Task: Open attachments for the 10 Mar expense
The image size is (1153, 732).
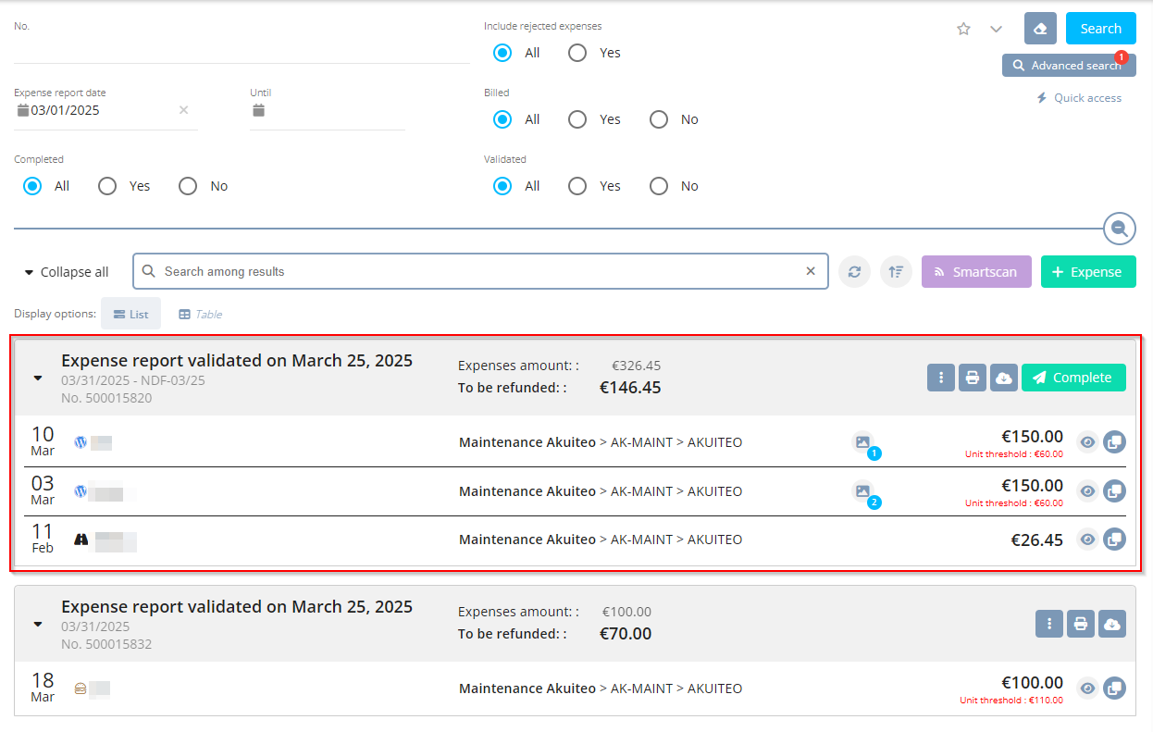Action: pyautogui.click(x=862, y=442)
